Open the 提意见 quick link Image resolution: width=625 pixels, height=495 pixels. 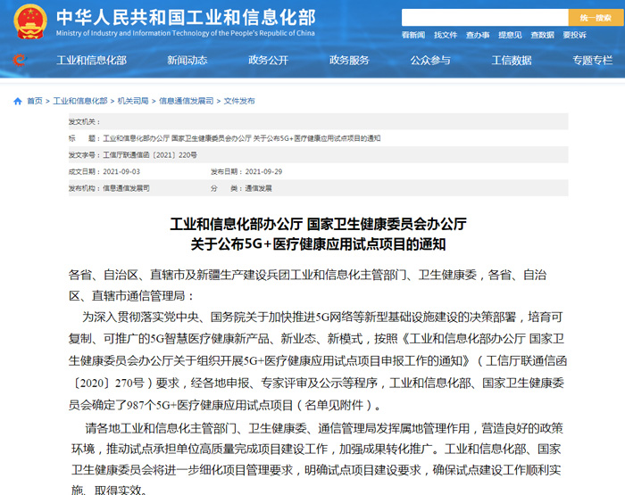click(x=510, y=35)
